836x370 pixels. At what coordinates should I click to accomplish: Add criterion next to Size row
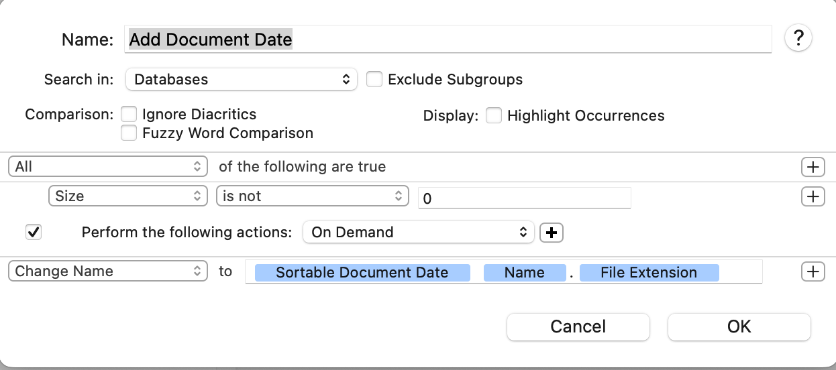pyautogui.click(x=813, y=196)
